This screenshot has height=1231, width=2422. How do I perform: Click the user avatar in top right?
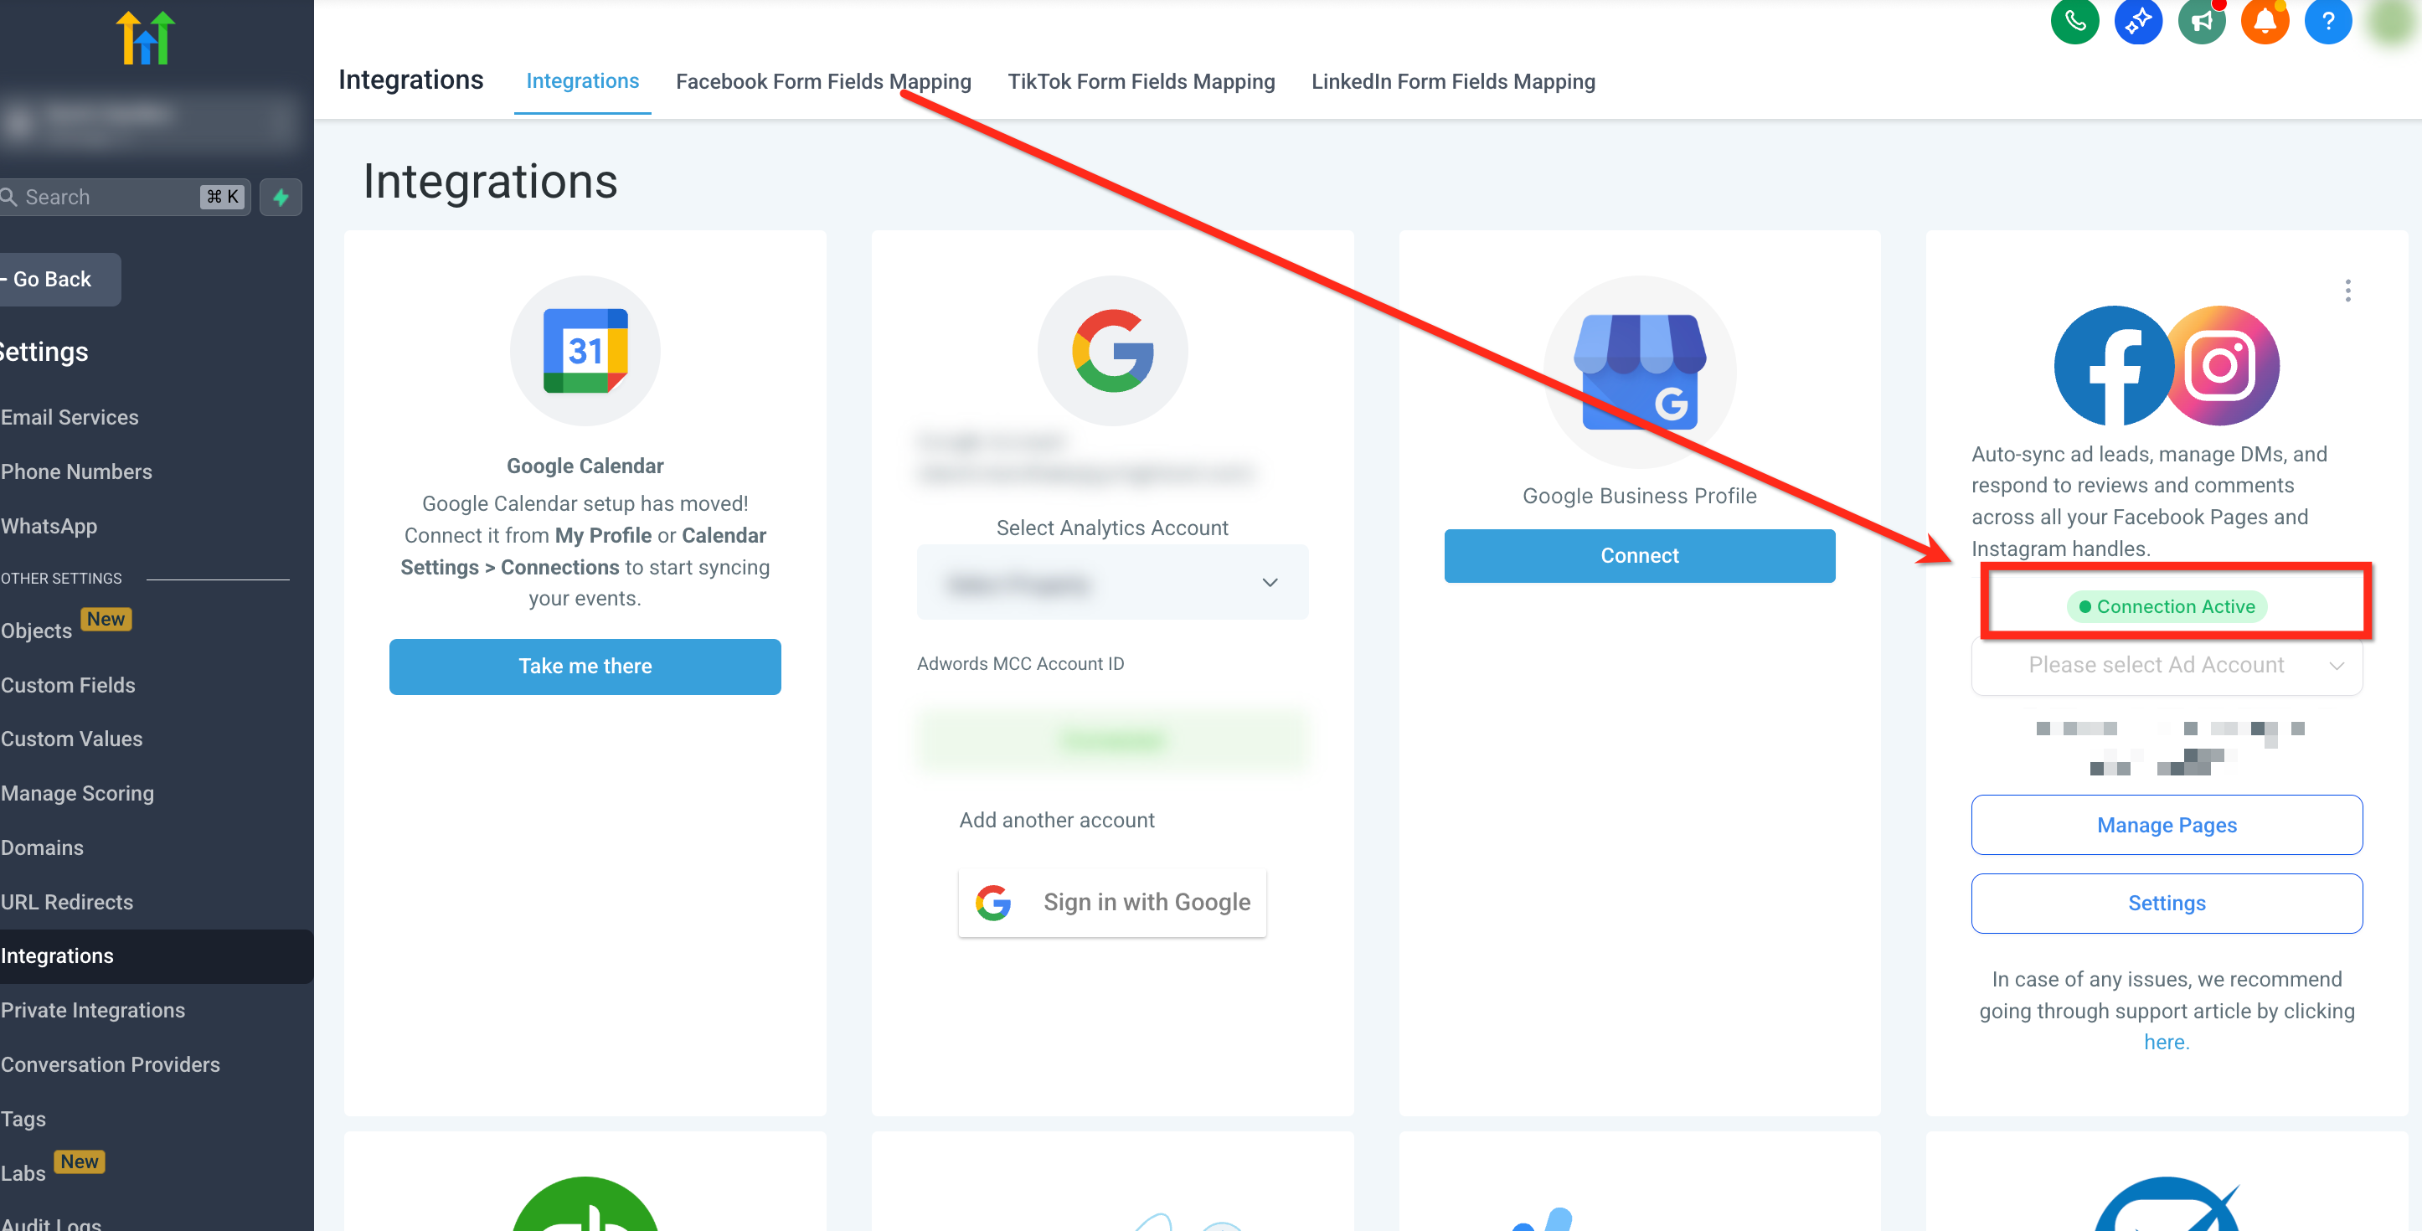(2392, 21)
